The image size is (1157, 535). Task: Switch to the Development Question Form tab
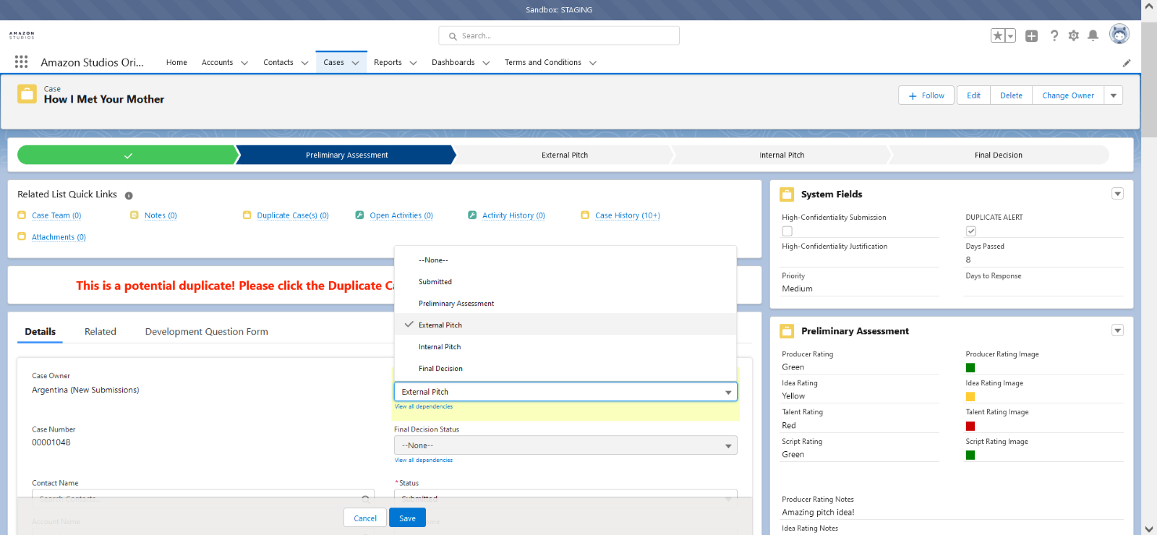(x=207, y=332)
